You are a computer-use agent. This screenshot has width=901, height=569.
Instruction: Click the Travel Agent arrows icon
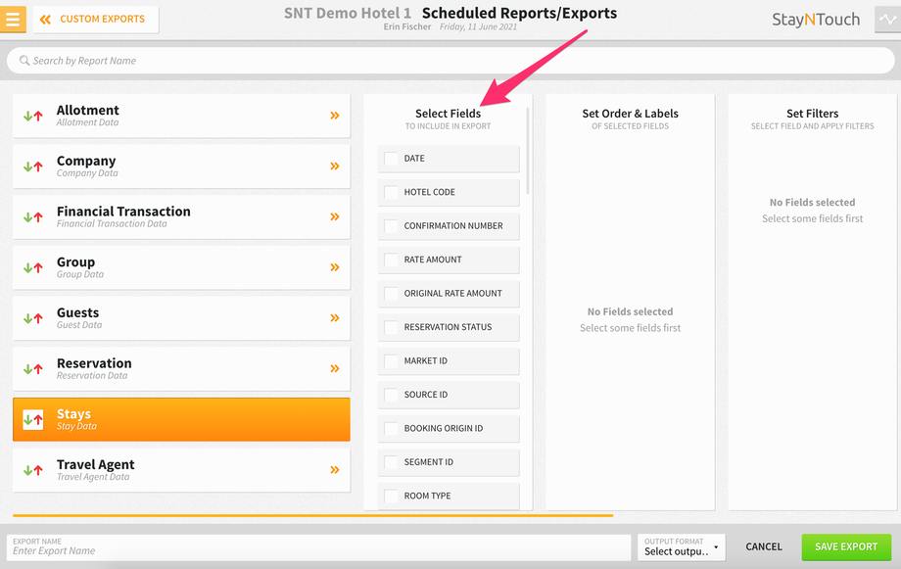32,470
